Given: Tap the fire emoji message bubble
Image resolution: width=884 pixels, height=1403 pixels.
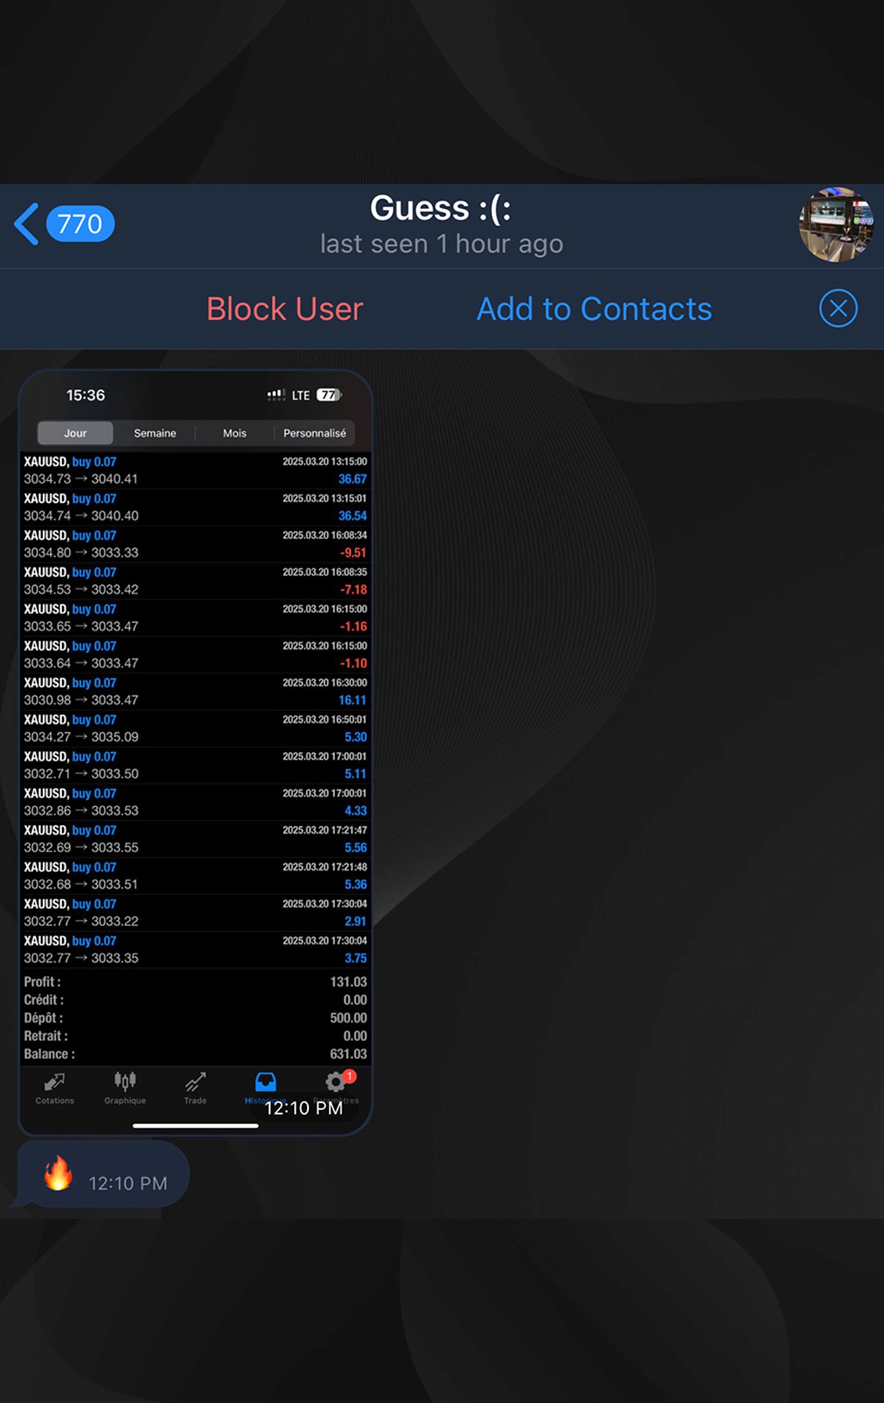Looking at the screenshot, I should (x=103, y=1174).
